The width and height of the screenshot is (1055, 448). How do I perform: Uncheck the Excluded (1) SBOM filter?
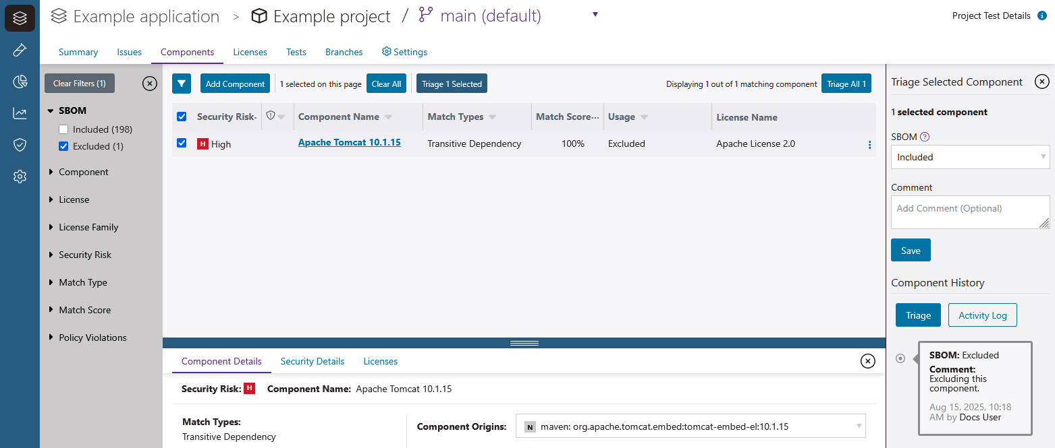(x=63, y=146)
